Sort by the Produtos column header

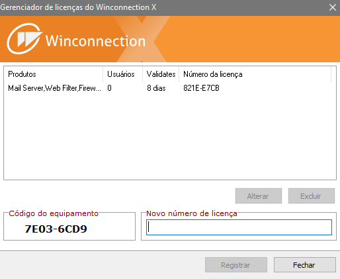click(x=54, y=74)
